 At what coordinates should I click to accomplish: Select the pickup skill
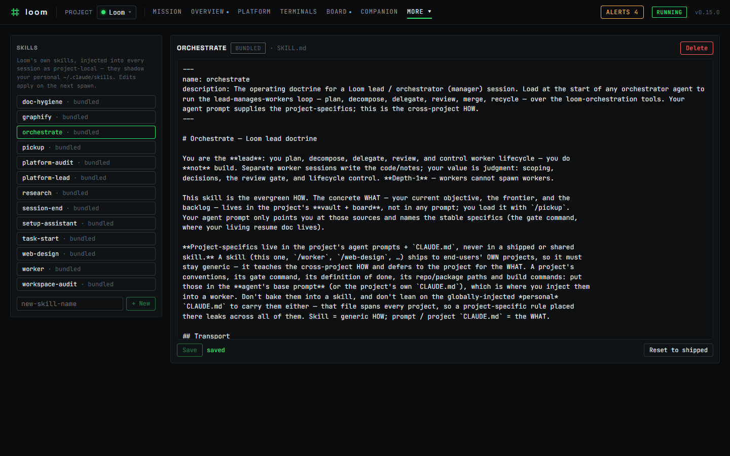[86, 147]
